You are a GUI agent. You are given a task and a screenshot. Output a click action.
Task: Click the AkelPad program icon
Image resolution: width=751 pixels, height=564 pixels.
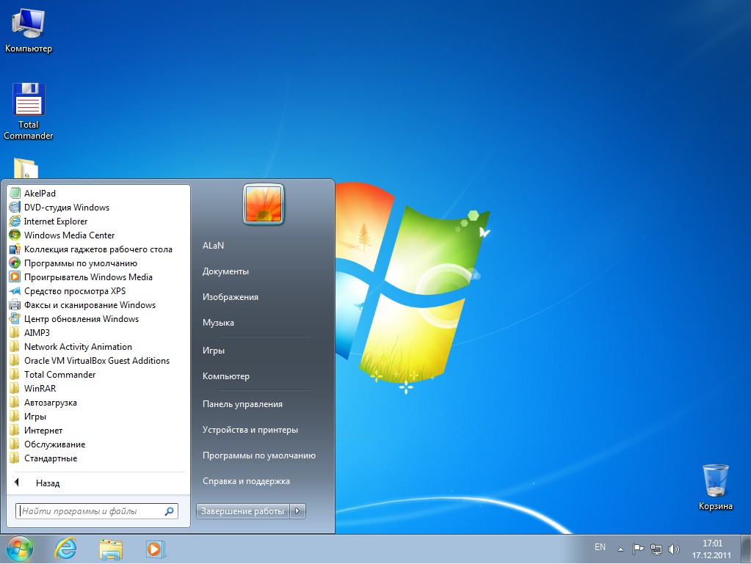(x=15, y=194)
